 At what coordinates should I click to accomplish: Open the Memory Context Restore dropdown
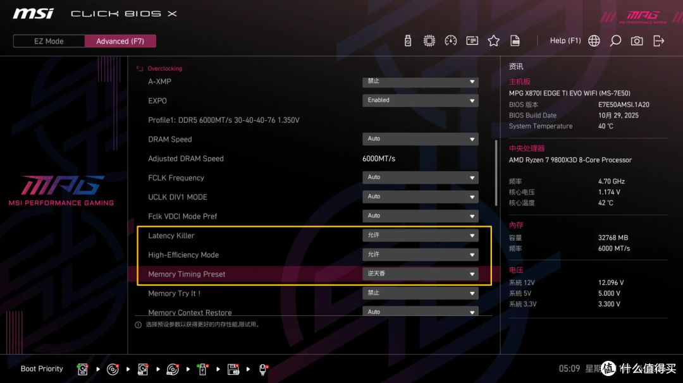421,311
